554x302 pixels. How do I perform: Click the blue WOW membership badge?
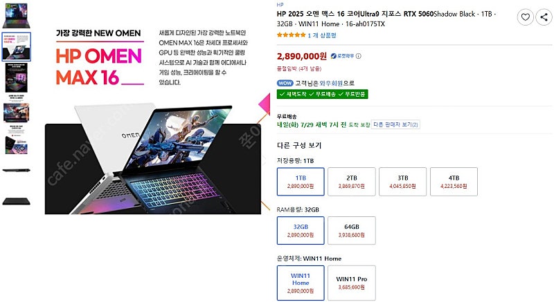285,83
